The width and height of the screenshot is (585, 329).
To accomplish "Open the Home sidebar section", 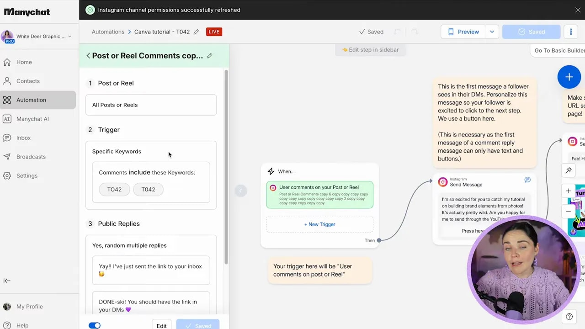I will point(24,62).
